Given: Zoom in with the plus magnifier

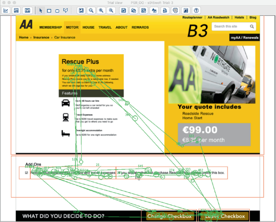Looking at the screenshot, I should (101, 10).
